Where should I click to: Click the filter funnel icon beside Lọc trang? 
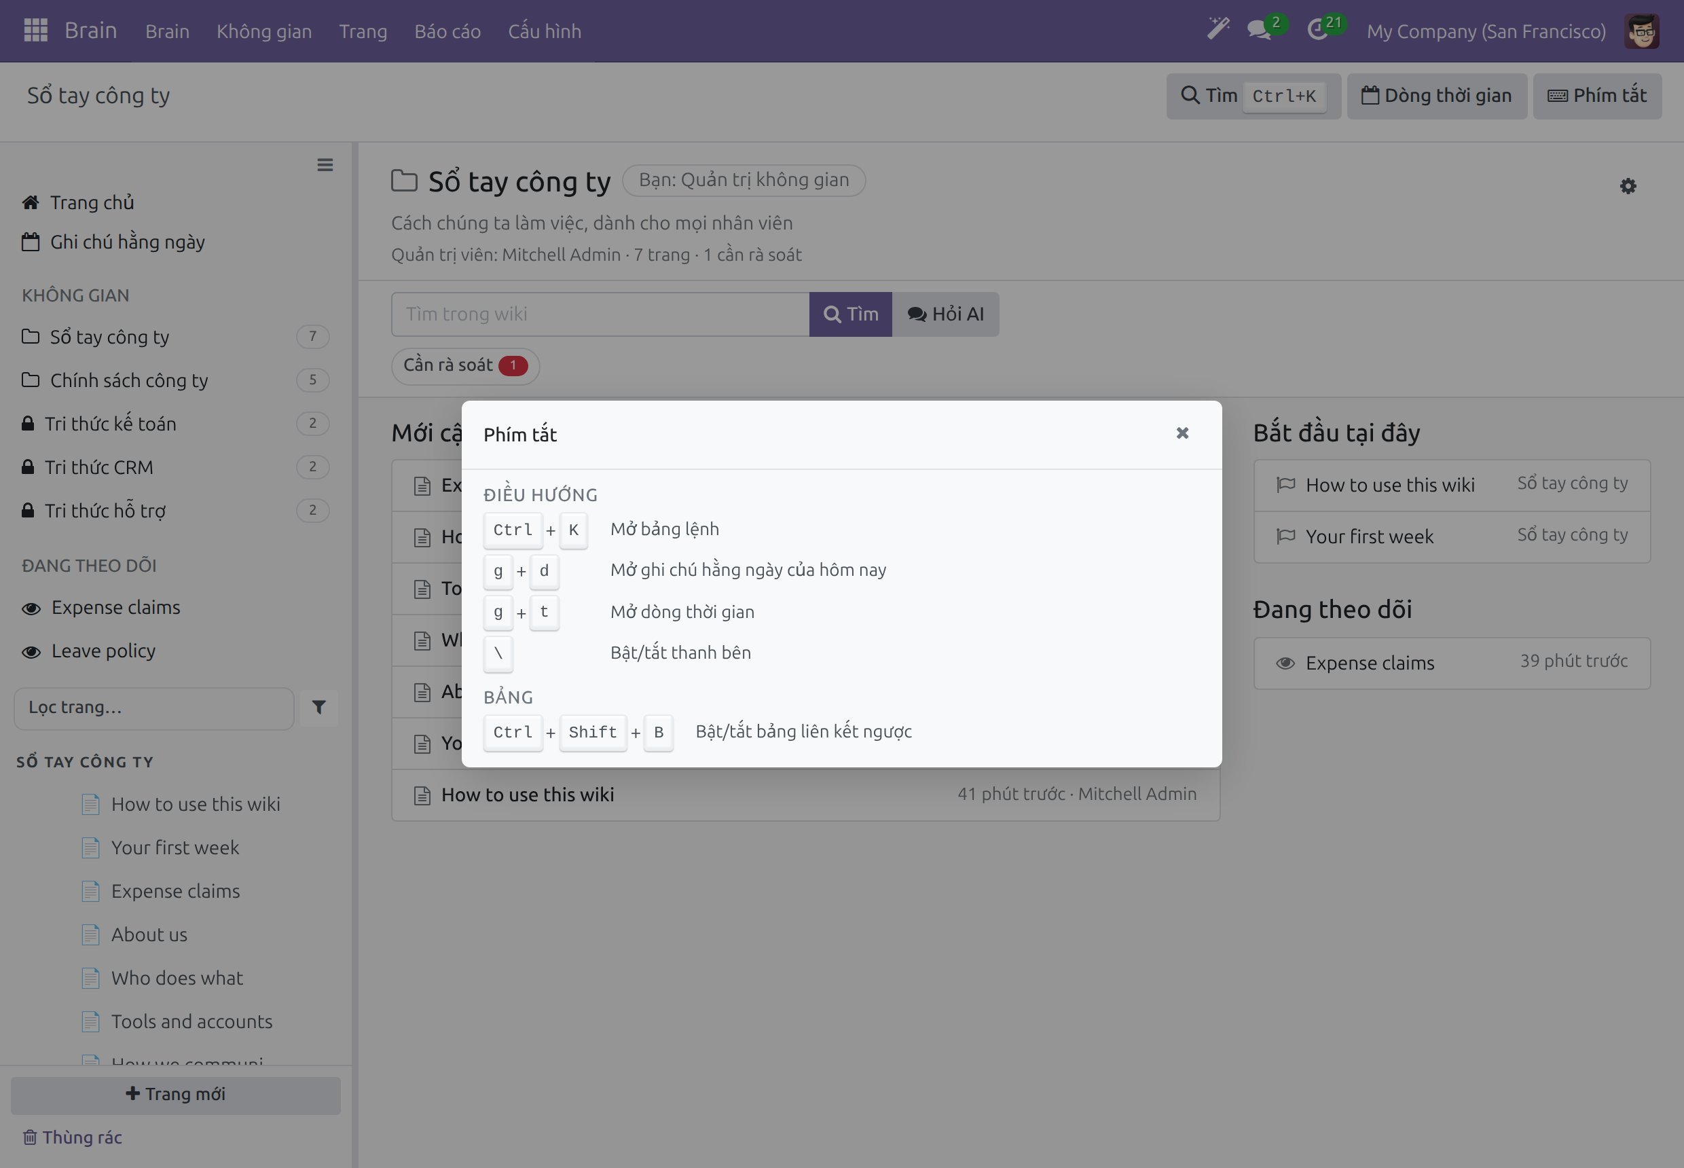[x=319, y=707]
